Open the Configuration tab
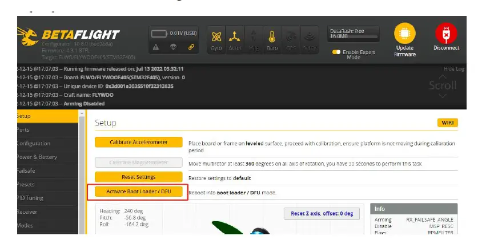502x240 pixels. coord(48,144)
